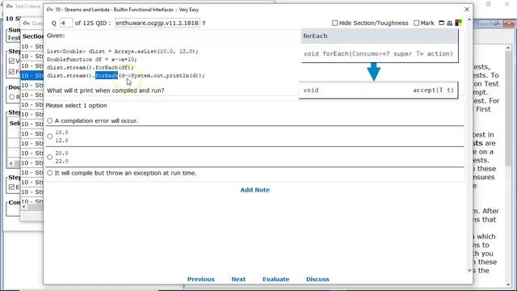Select highlighted '10 - Str' row in section list

click(32, 75)
